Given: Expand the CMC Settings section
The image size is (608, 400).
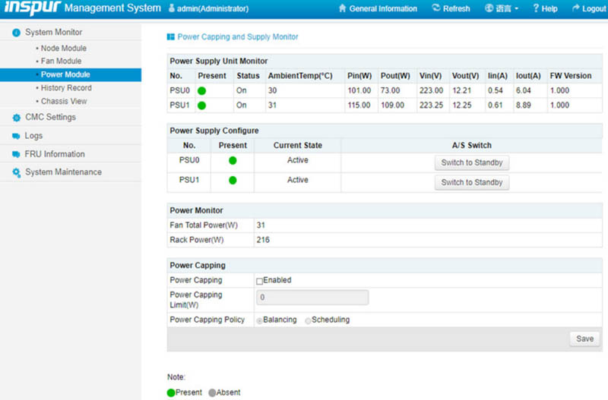Looking at the screenshot, I should click(50, 118).
